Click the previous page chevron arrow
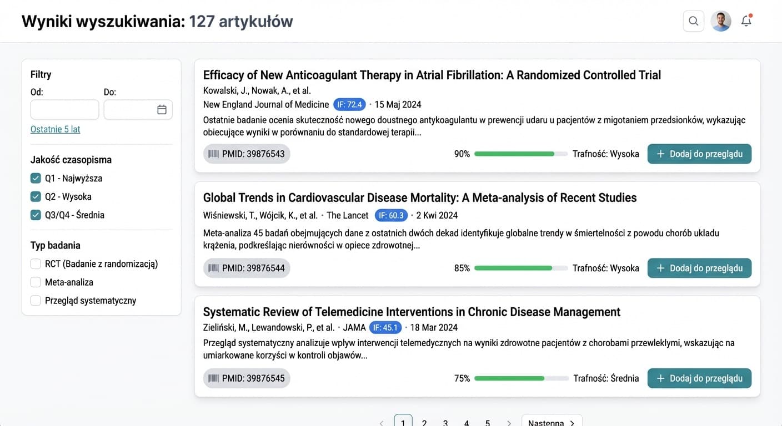The height and width of the screenshot is (426, 782). [382, 423]
